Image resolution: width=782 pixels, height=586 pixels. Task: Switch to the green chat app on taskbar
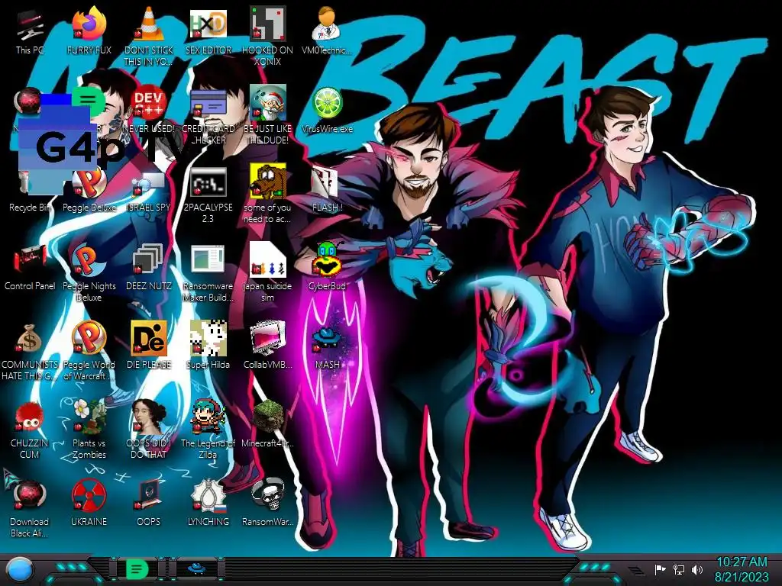point(137,568)
